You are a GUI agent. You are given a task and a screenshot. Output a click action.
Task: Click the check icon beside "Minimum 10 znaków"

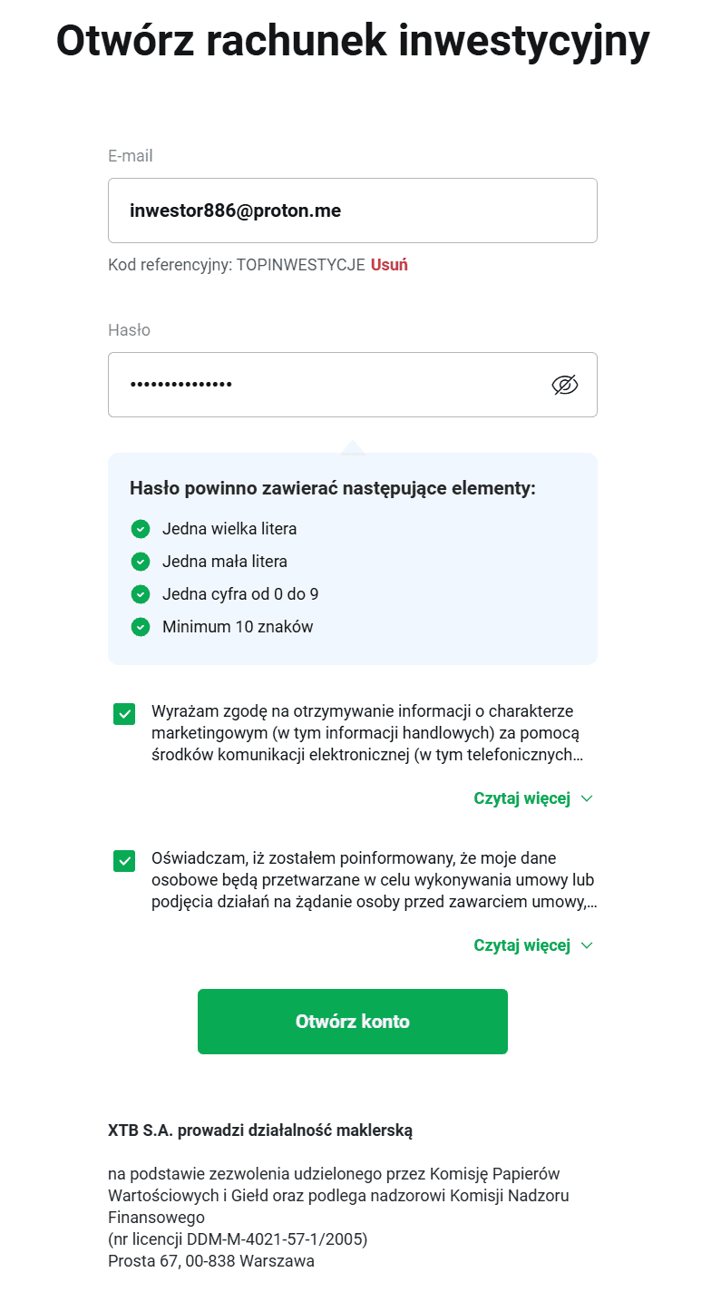140,627
